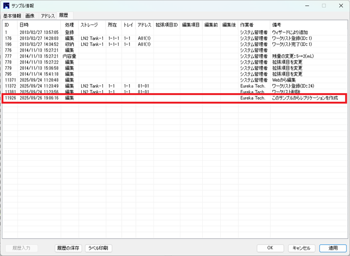Click the 作業者 column header
The height and width of the screenshot is (256, 350).
click(x=247, y=25)
